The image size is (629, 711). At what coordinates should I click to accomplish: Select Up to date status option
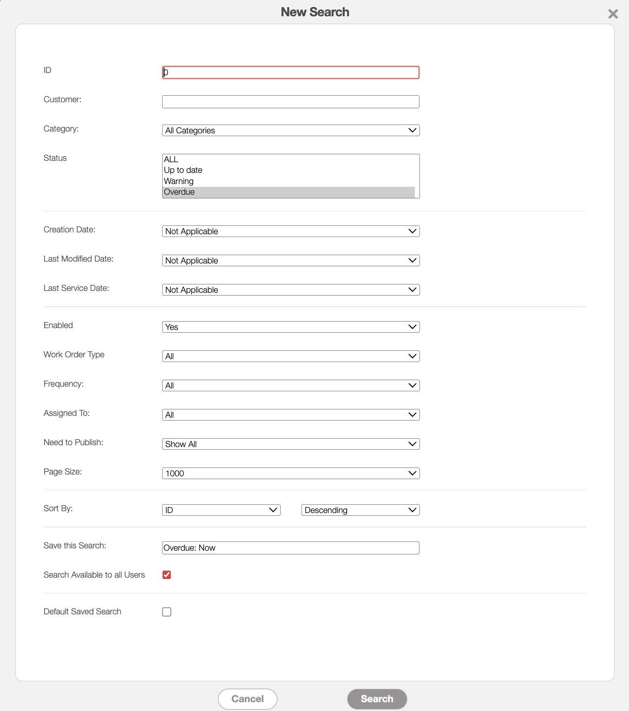coord(183,170)
